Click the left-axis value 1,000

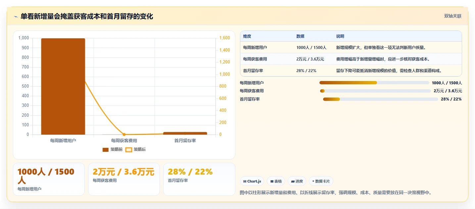[24, 38]
